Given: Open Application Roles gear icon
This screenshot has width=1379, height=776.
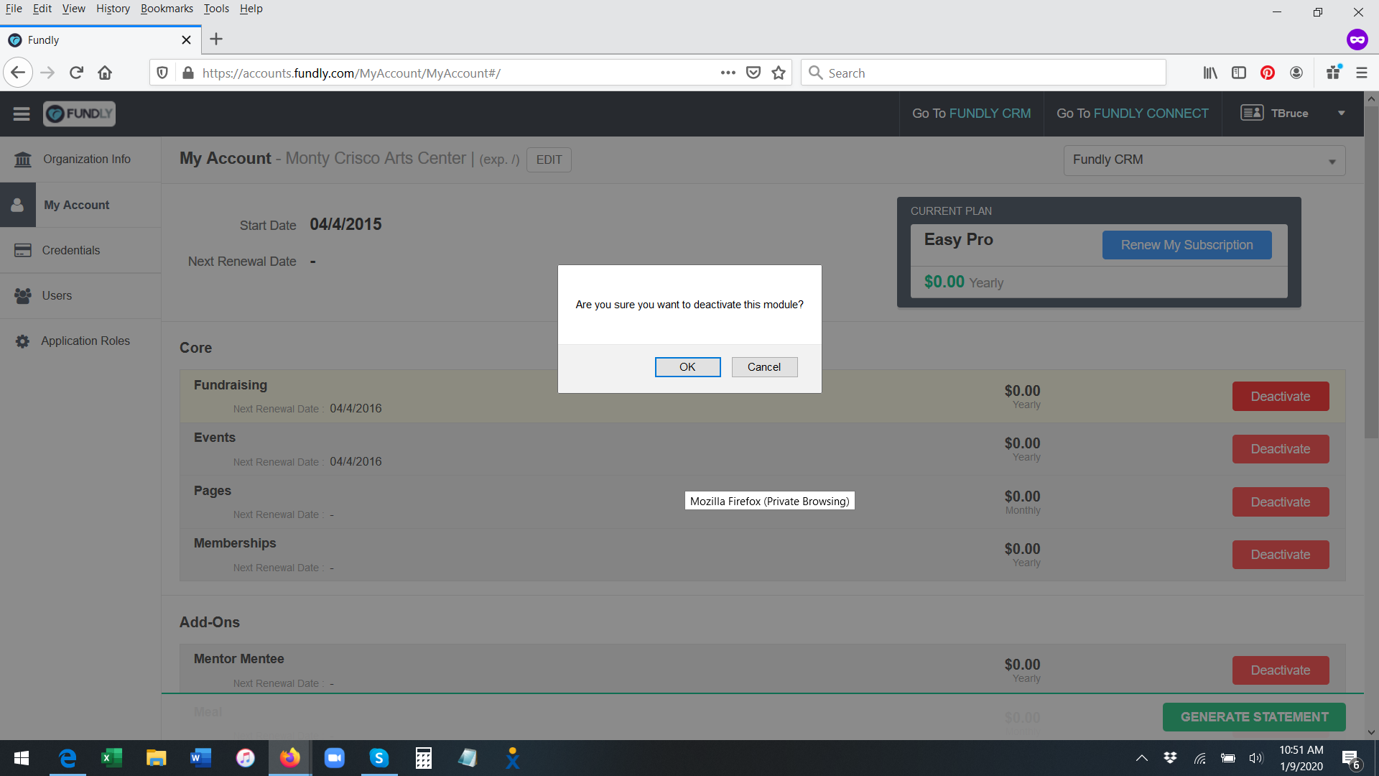Looking at the screenshot, I should click(23, 341).
